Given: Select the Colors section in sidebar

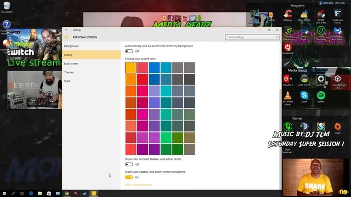Looking at the screenshot, I should click(x=91, y=55).
